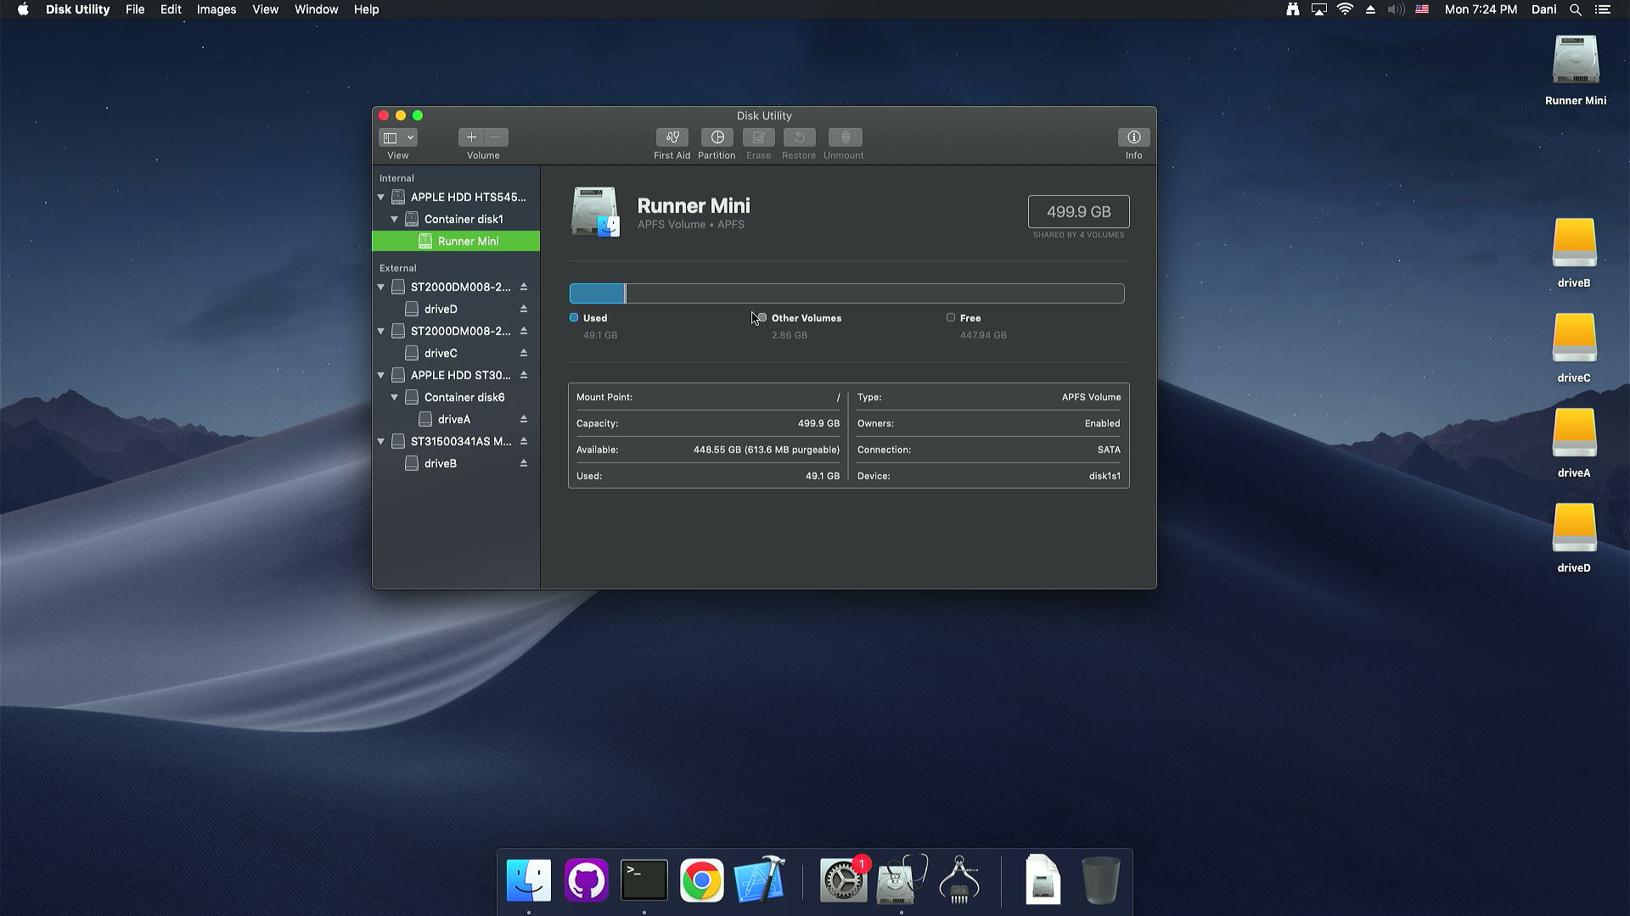The height and width of the screenshot is (916, 1630).
Task: Select Container disk1 in the sidebar
Action: pos(456,219)
